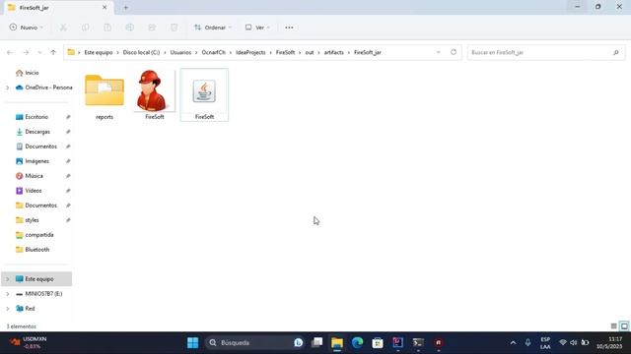The width and height of the screenshot is (631, 354).
Task: Open the Nuevo dropdown button
Action: tap(27, 28)
